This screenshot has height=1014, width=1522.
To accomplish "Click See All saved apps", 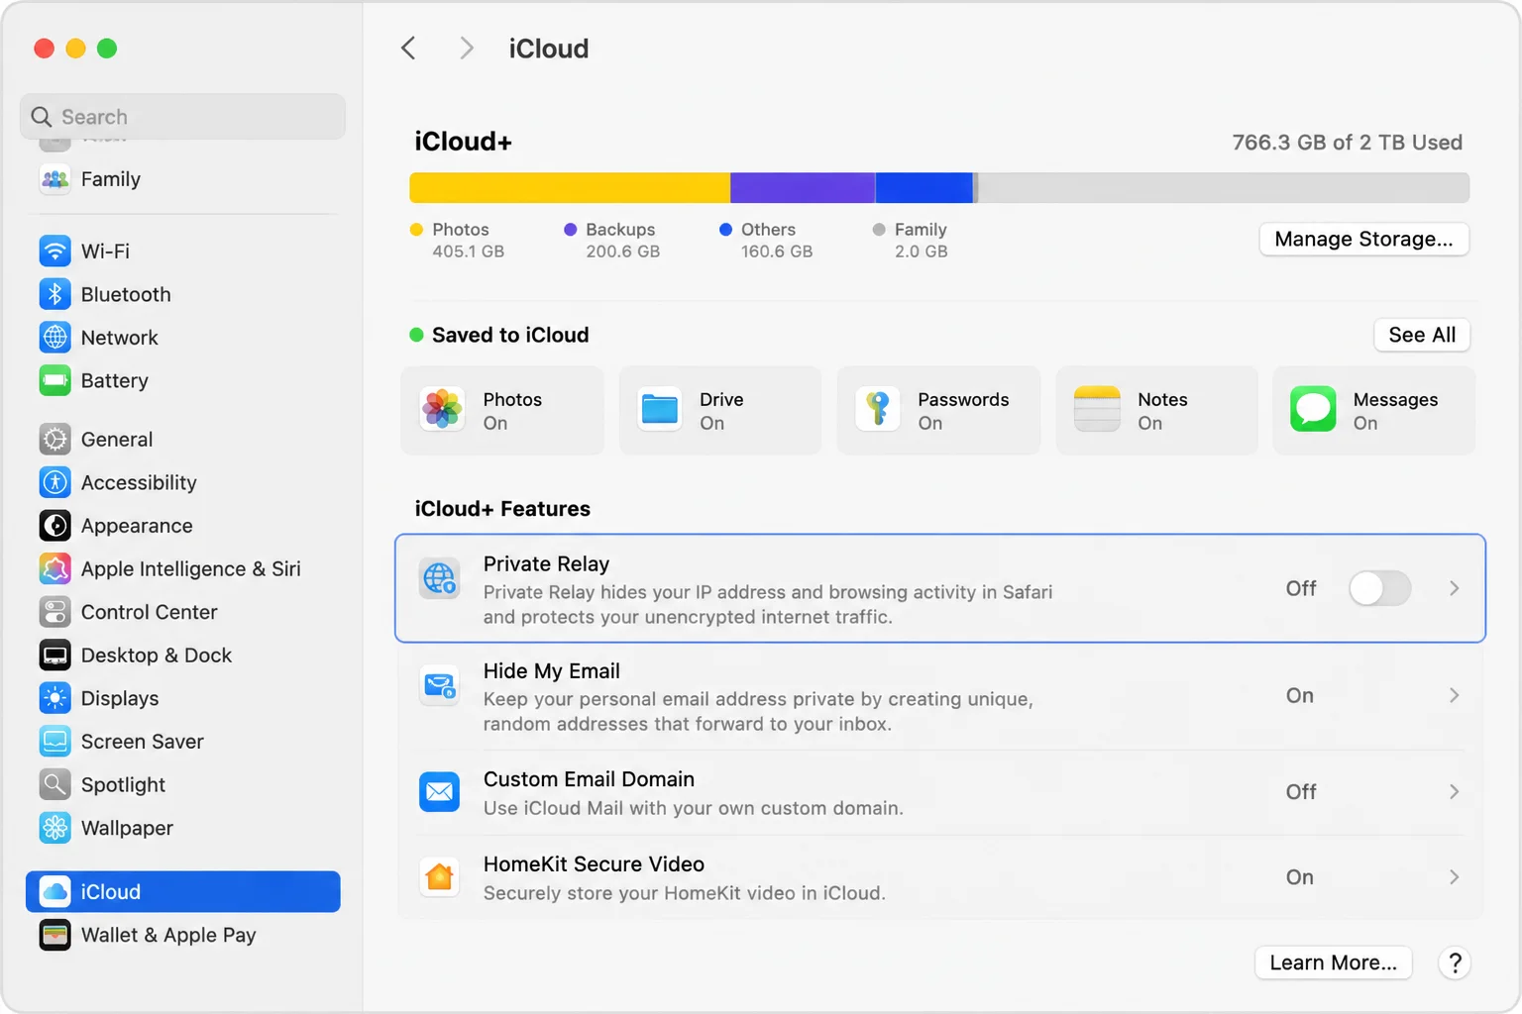I will pos(1422,335).
